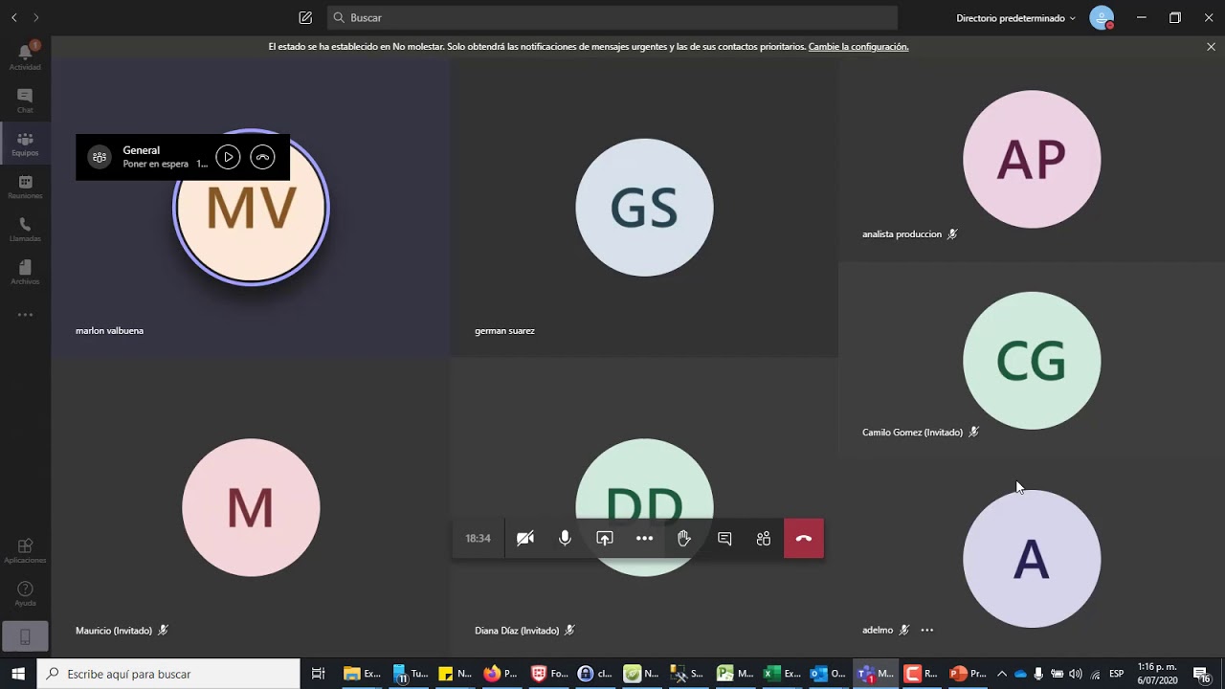Open the Windows notification center

tap(1202, 674)
